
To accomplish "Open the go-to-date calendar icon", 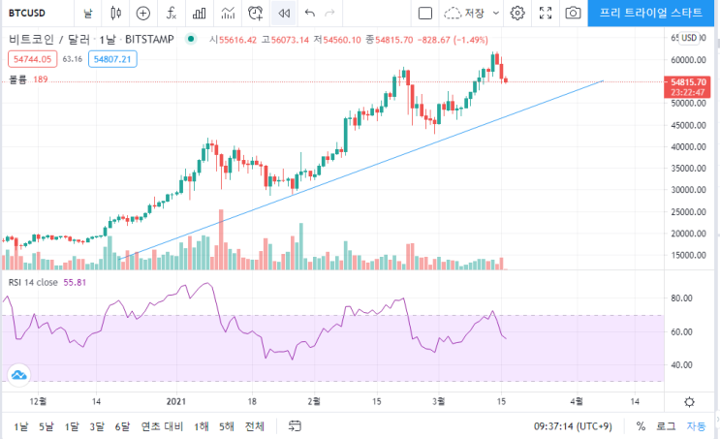I will (295, 426).
